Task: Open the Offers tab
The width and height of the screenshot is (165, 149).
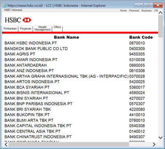Action: tap(57, 28)
